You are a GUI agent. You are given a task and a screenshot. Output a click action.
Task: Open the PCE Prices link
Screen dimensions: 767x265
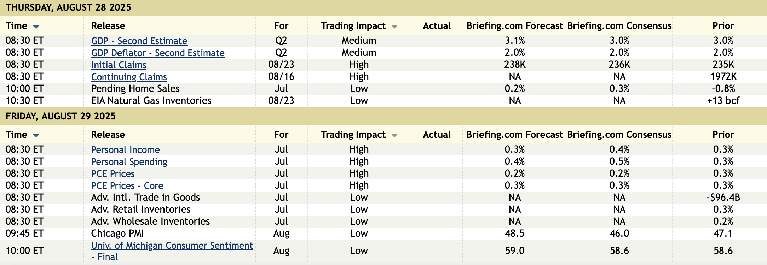[x=113, y=174]
